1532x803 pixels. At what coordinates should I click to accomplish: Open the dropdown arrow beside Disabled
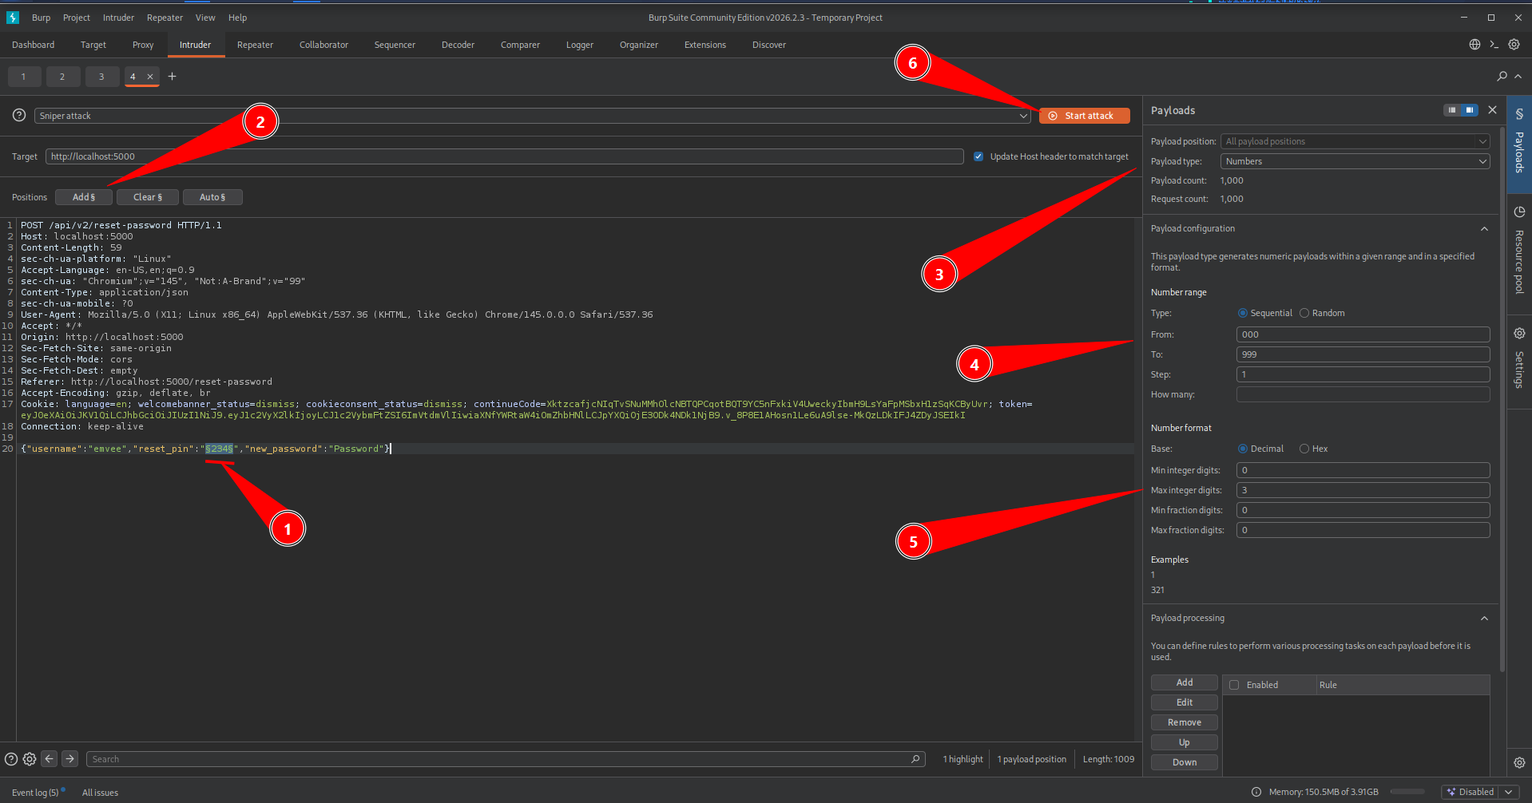(x=1508, y=792)
